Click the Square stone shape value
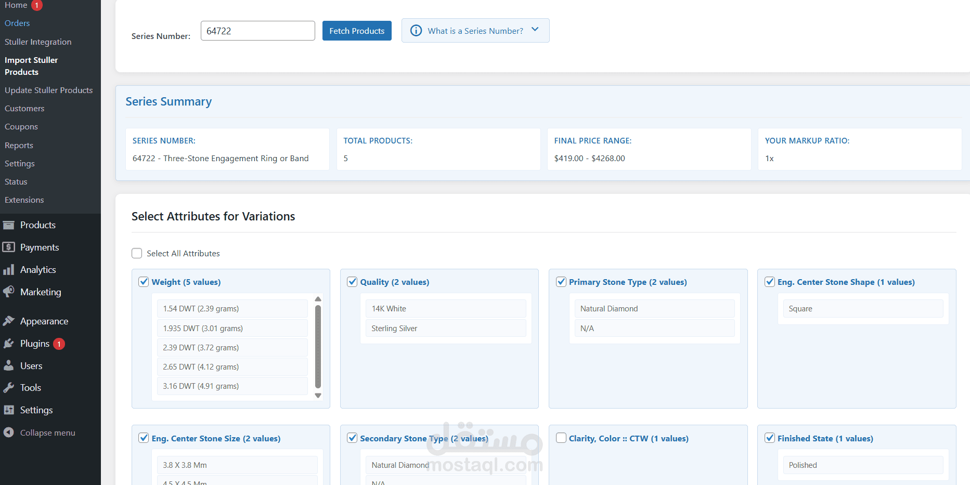 point(863,309)
